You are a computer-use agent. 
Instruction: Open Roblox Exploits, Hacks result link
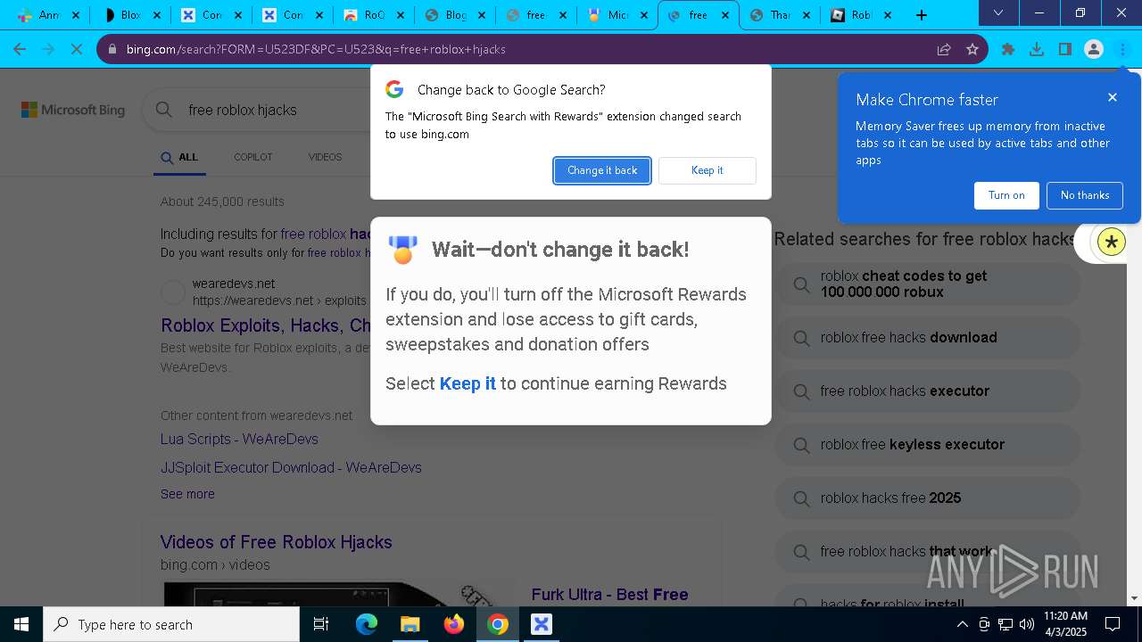pyautogui.click(x=266, y=325)
